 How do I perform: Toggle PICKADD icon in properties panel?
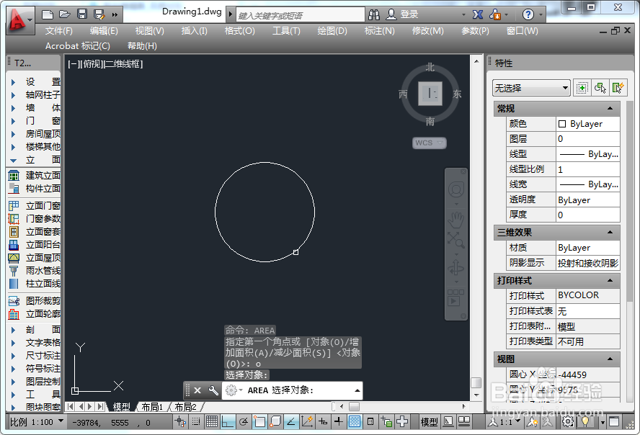(x=582, y=88)
